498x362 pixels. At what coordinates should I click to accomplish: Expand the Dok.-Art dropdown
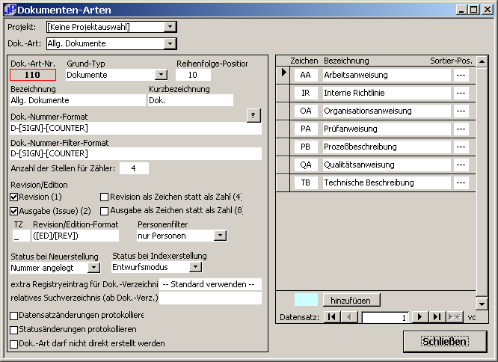click(170, 43)
